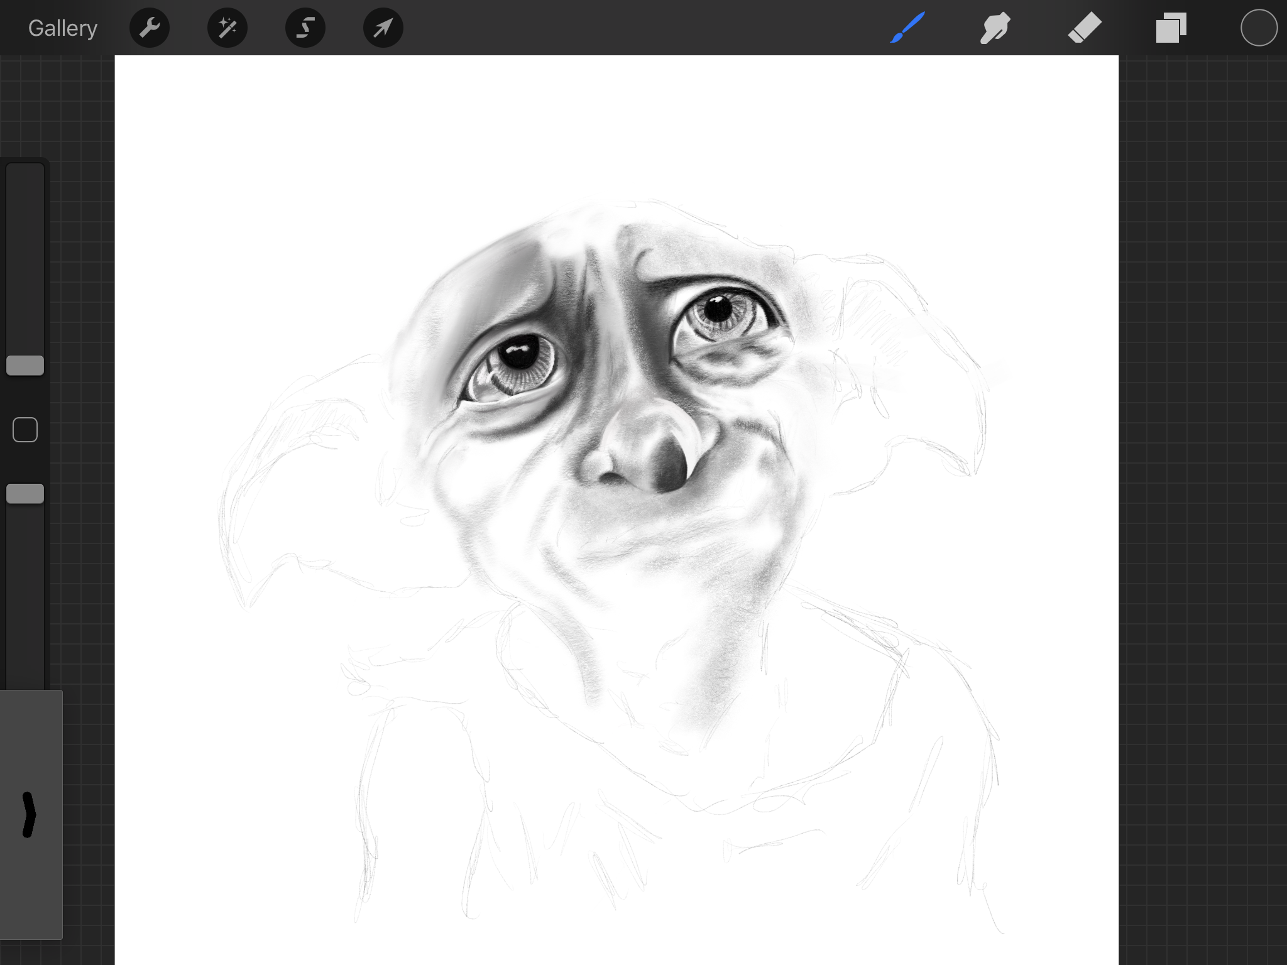Open the Layers panel
1287x965 pixels.
point(1171,28)
